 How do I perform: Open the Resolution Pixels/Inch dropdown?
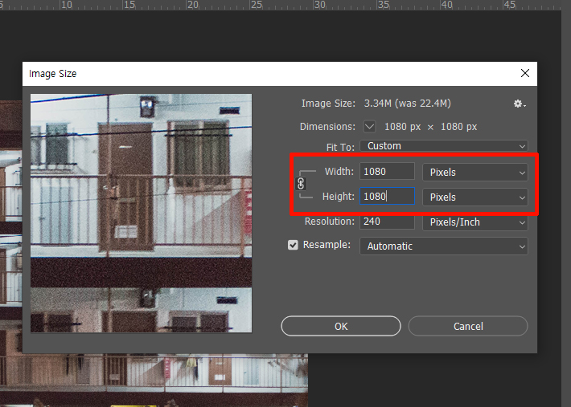(474, 222)
